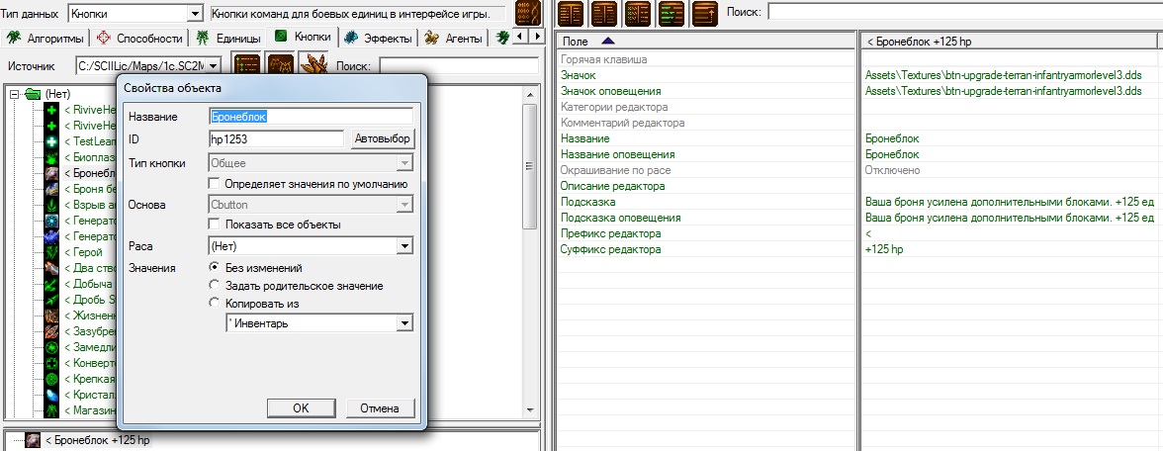Click the table icon with green marks in fields toolbar
The height and width of the screenshot is (451, 1163).
tap(638, 13)
